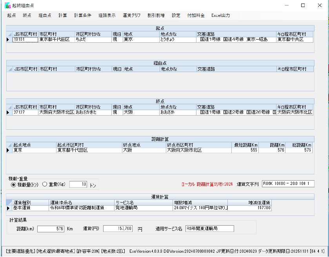Click the 運賃文字列 text field
This screenshot has height=257, width=329.
(288, 183)
